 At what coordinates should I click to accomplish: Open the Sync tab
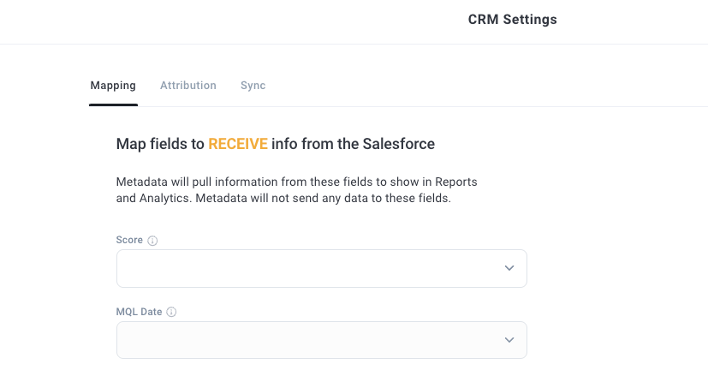(253, 86)
